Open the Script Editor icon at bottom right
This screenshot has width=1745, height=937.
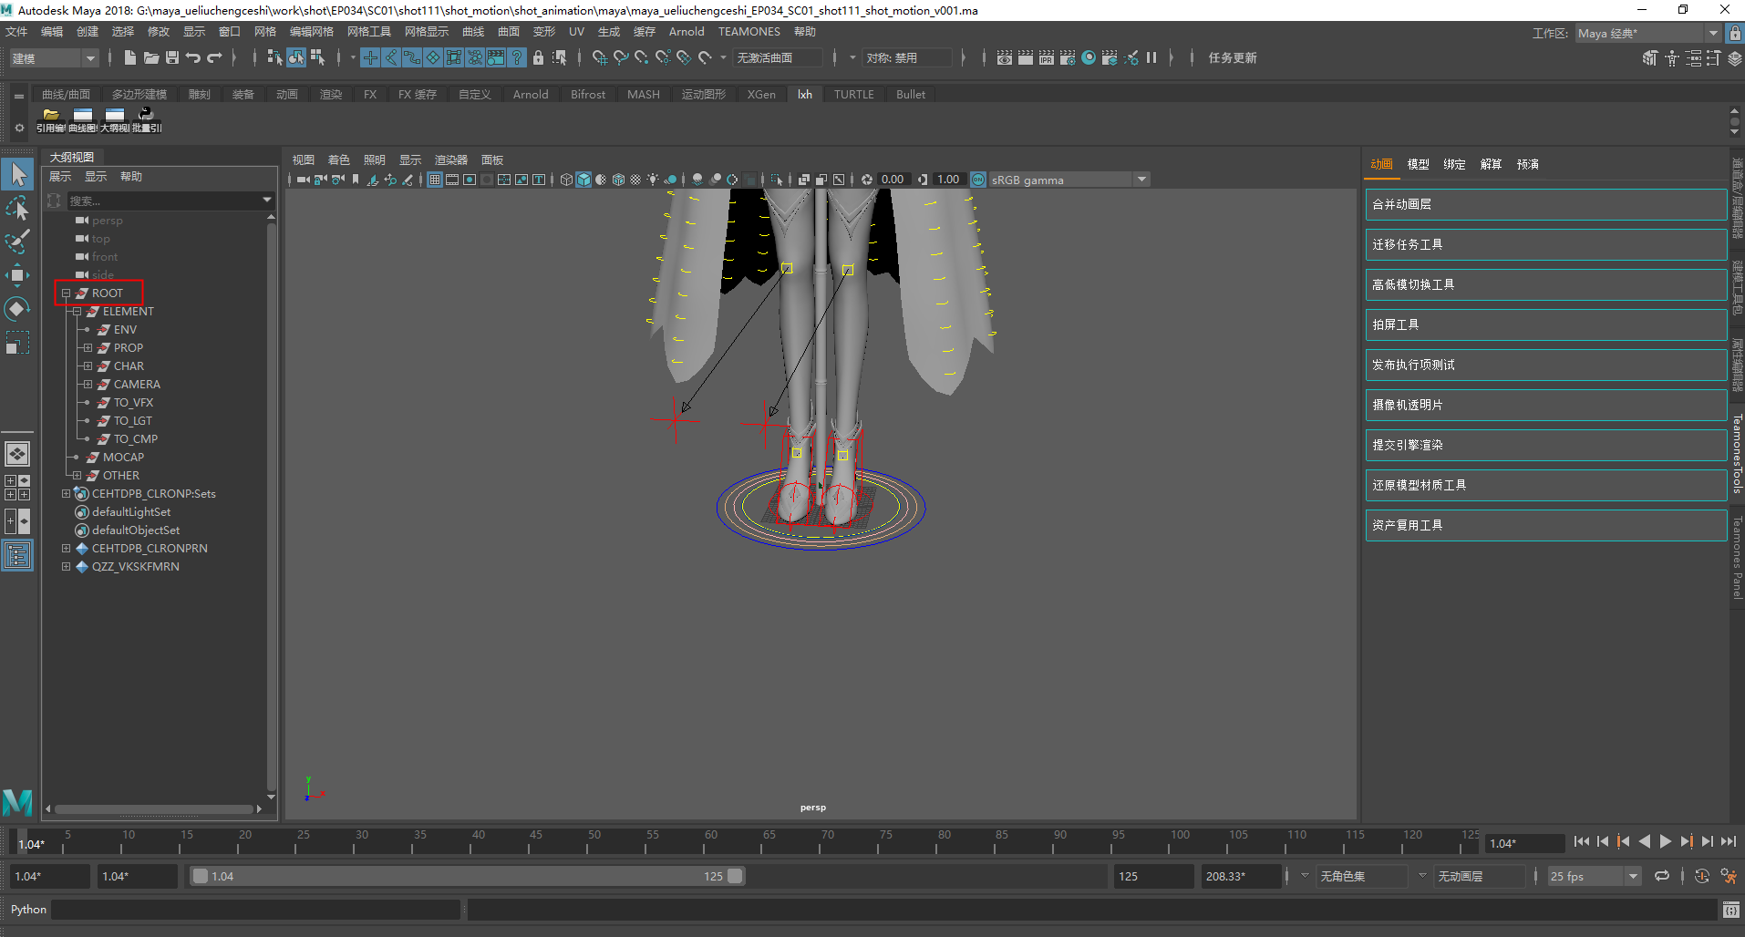[1730, 910]
